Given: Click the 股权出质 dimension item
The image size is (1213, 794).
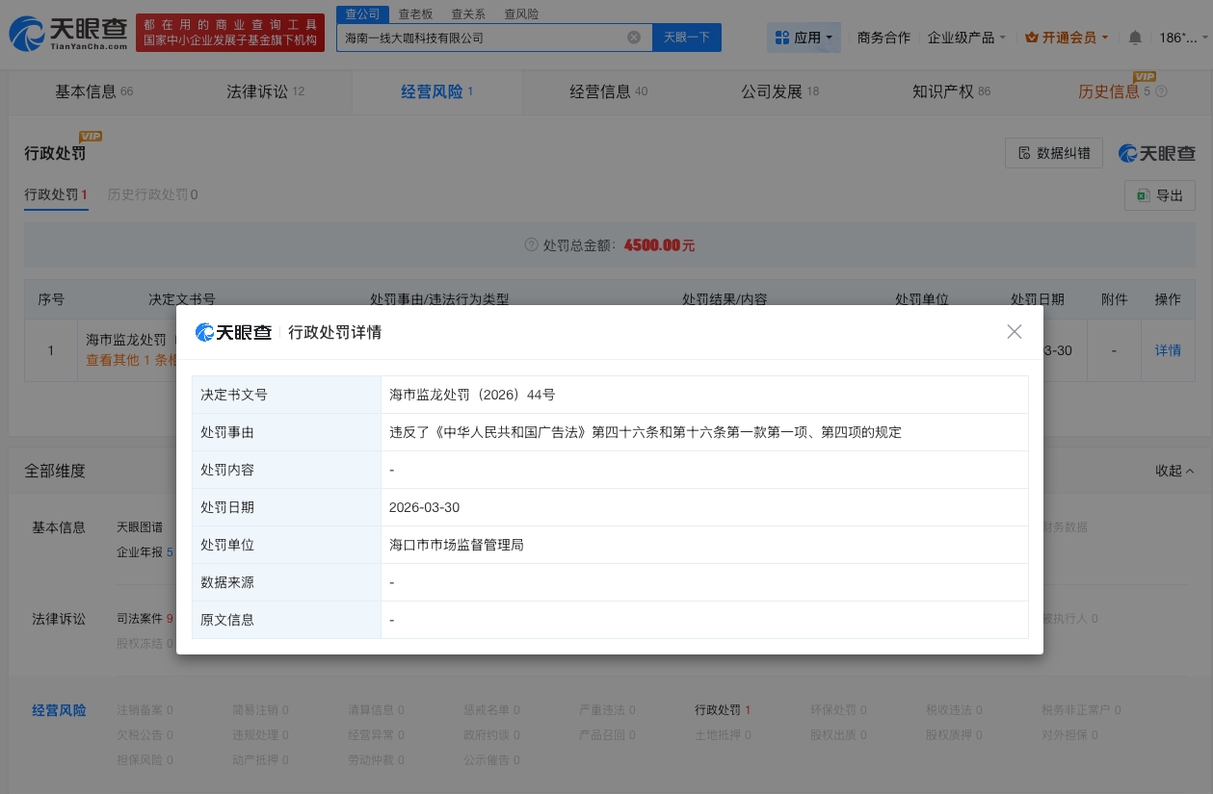Looking at the screenshot, I should 838,734.
